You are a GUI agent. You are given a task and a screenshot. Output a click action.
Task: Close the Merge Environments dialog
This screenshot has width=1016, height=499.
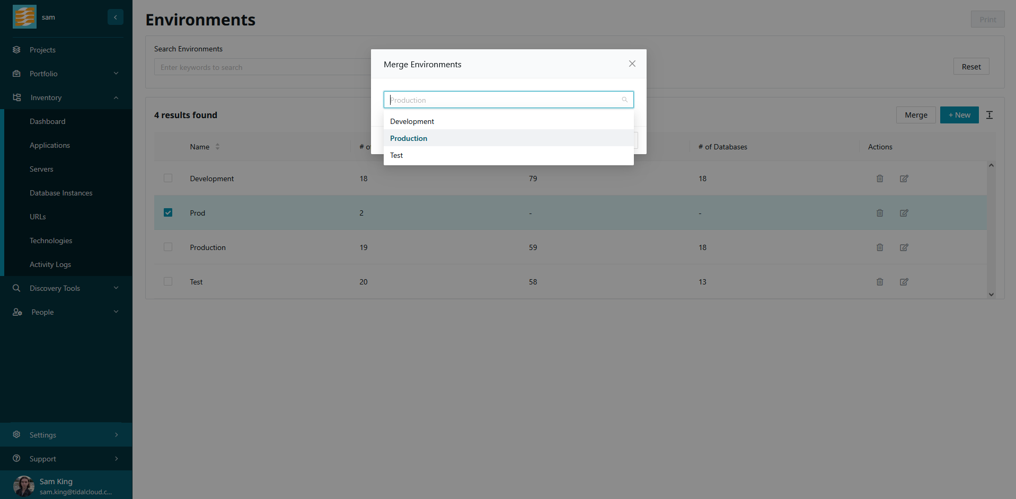632,64
